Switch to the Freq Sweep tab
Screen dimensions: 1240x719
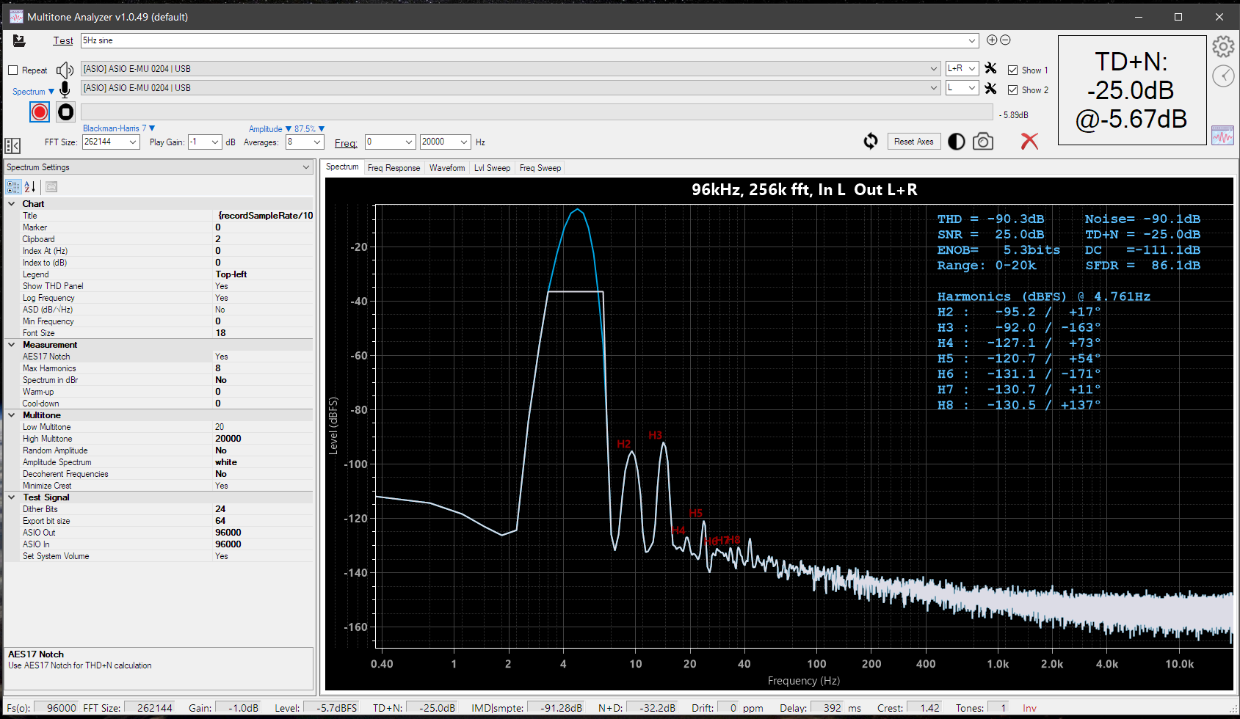pyautogui.click(x=540, y=168)
